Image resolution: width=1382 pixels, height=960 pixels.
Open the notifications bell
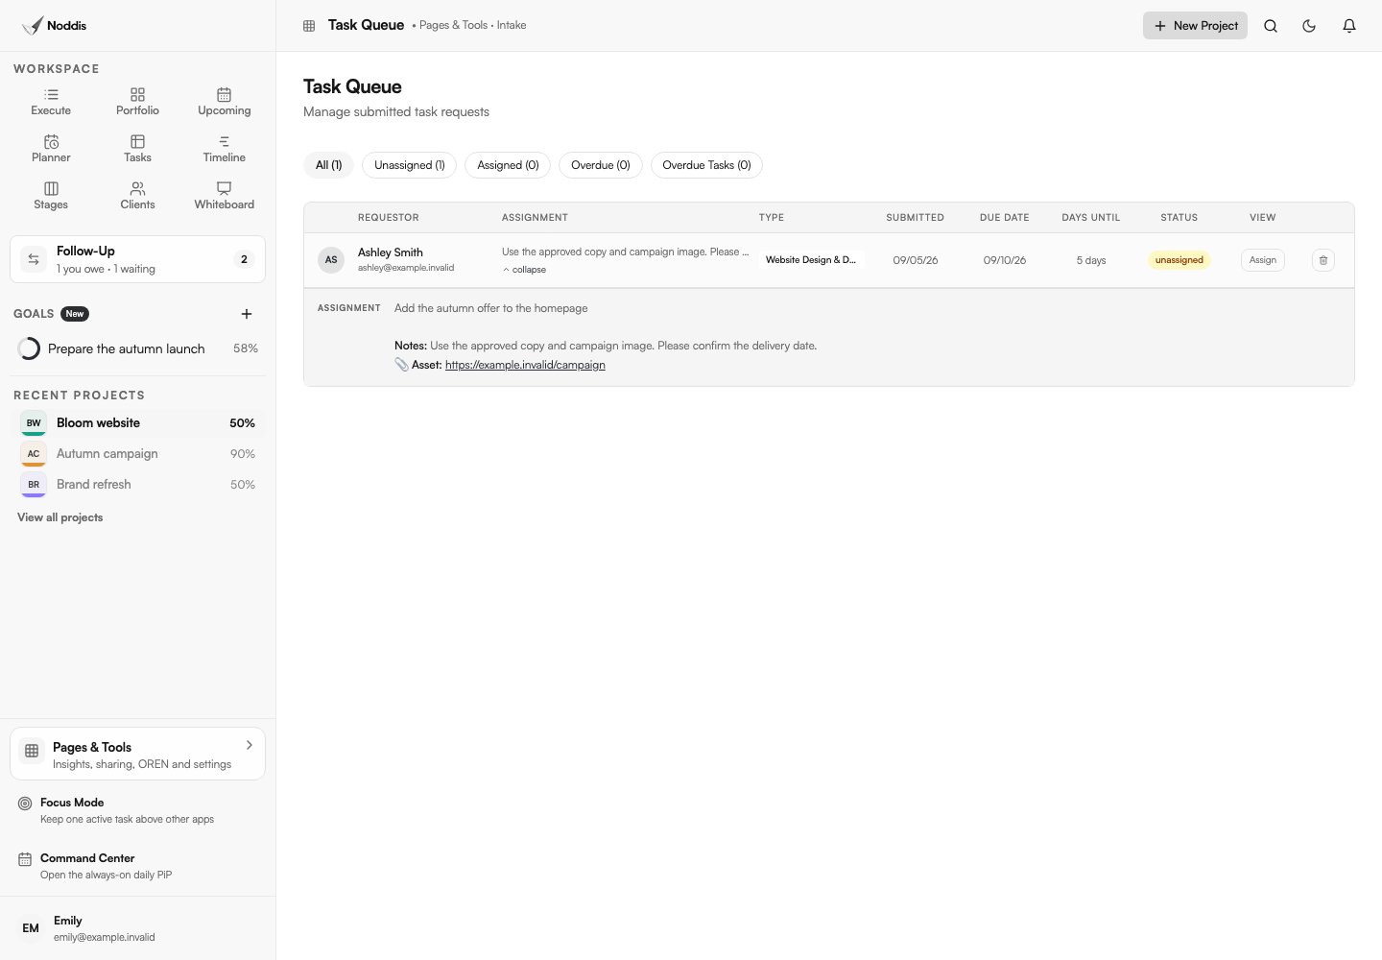pyautogui.click(x=1349, y=26)
